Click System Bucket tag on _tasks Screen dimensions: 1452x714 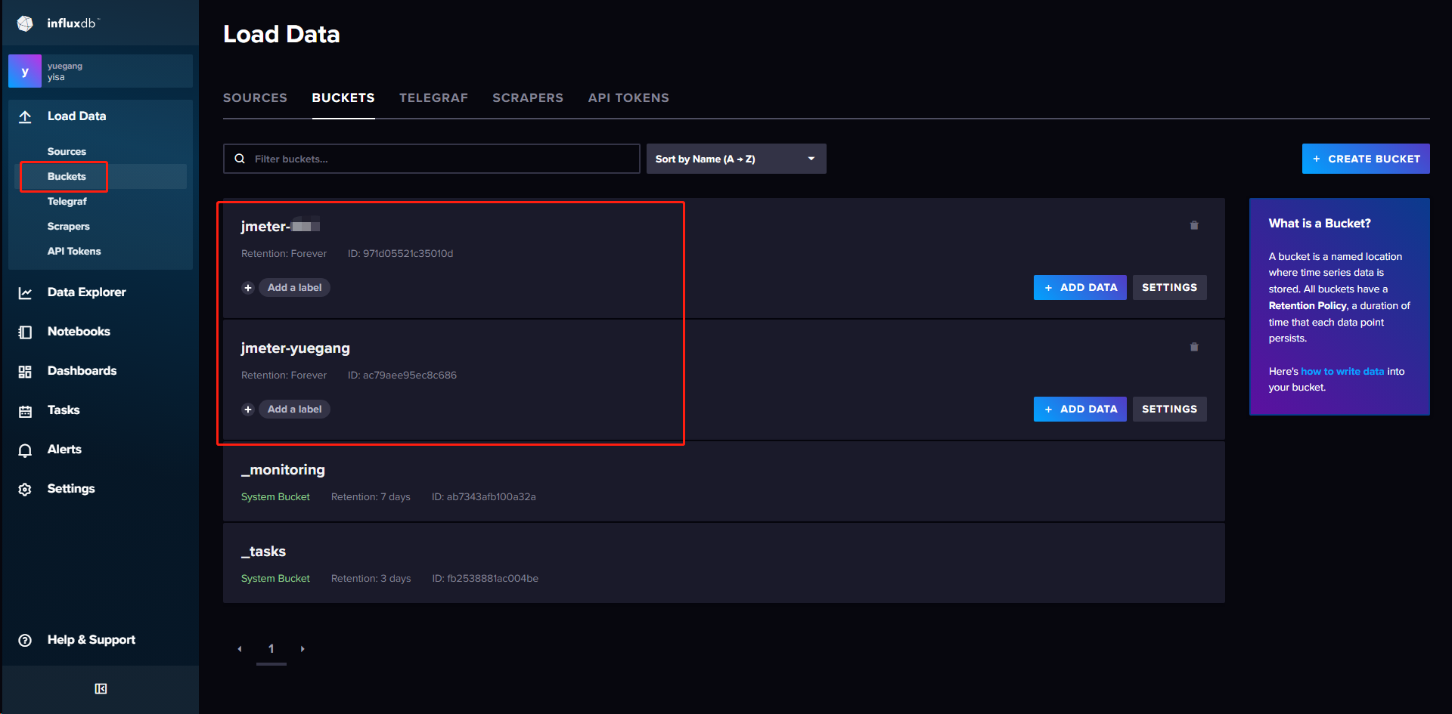275,579
